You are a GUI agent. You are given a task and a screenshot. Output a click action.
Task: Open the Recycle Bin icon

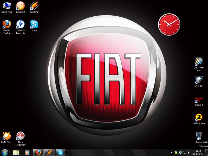(x=199, y=136)
